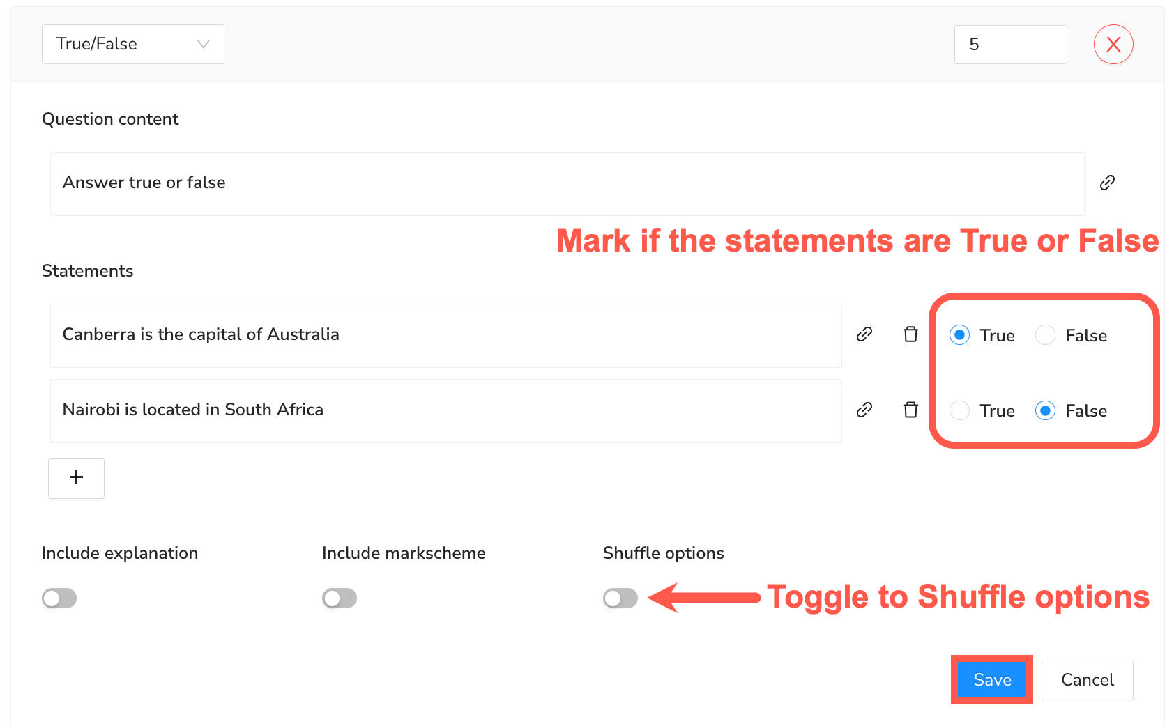Edit the 'Answer true or false' question field
The width and height of the screenshot is (1174, 726).
(566, 184)
